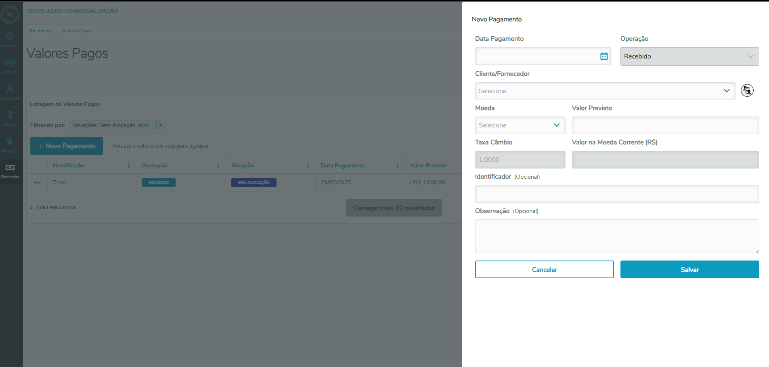This screenshot has height=367, width=769.
Task: Open row actions menu for Teste
Action: click(37, 183)
